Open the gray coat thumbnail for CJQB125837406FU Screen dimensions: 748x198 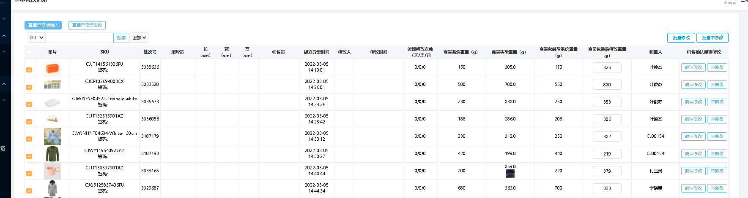(52, 188)
